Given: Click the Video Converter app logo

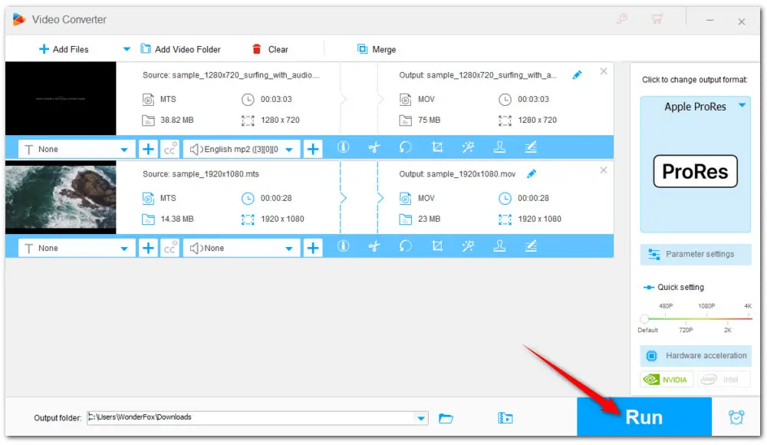Looking at the screenshot, I should [19, 20].
